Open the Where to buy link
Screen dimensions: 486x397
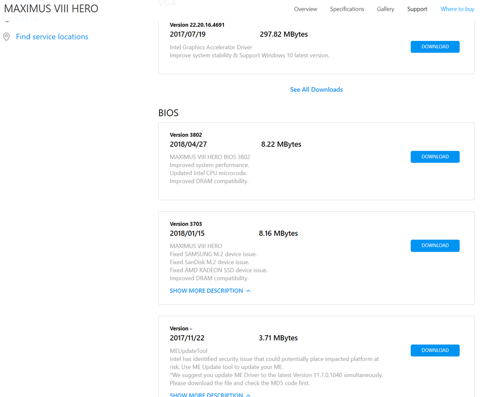457,9
